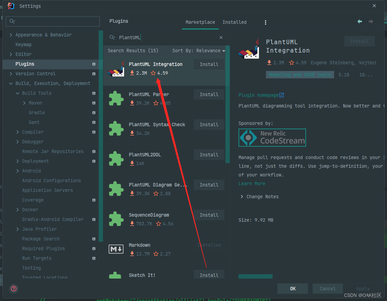Click the details pane horizontal scrollbar
This screenshot has width=387, height=301.
point(256,276)
